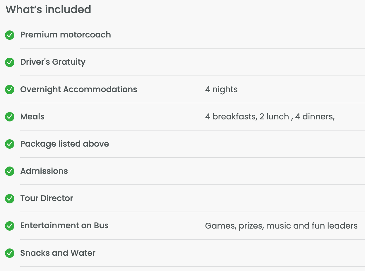The width and height of the screenshot is (365, 271).
Task: Click the checkmark icon for Overnight Accommodations
Action: click(x=10, y=90)
